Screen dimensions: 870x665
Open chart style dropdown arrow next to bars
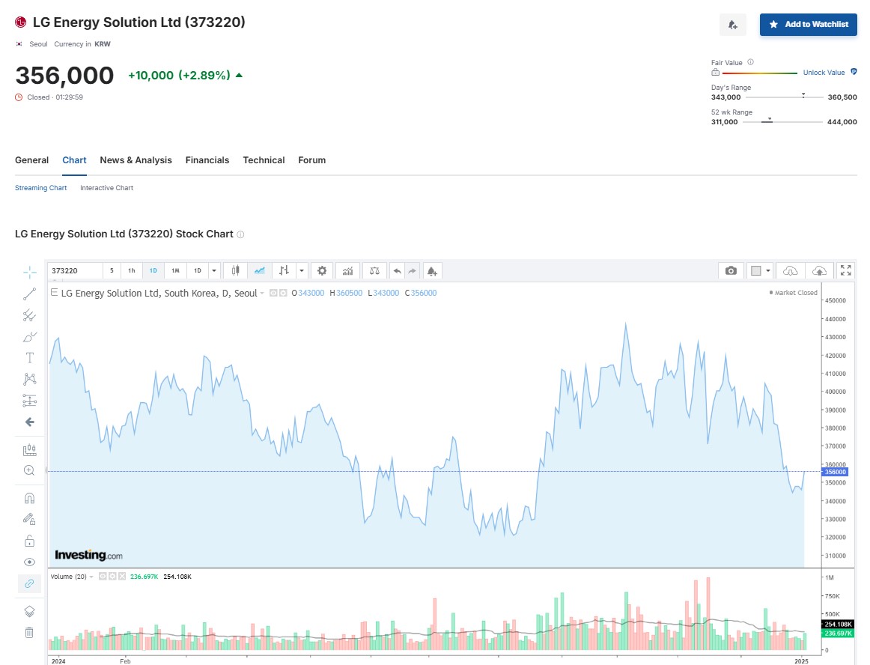coord(301,271)
